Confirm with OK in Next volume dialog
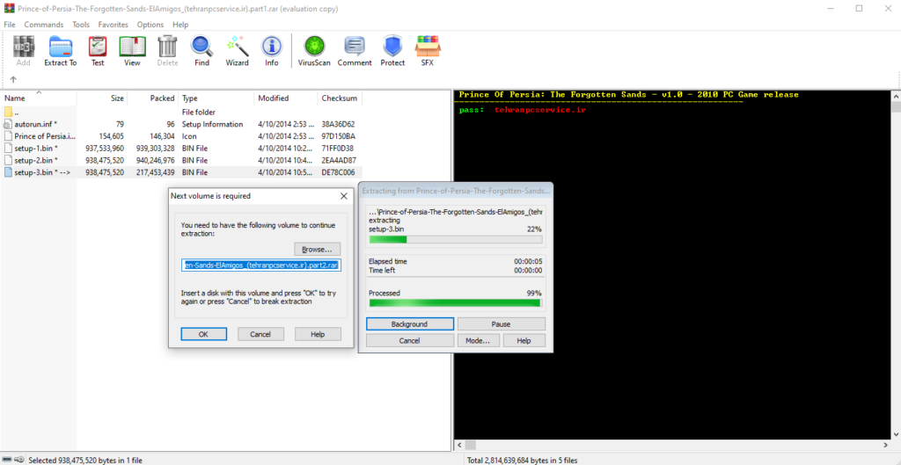Screen dimensions: 901x465 (203, 334)
